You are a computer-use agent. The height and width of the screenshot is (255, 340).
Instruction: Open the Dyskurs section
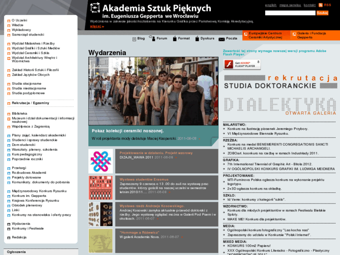(x=207, y=38)
